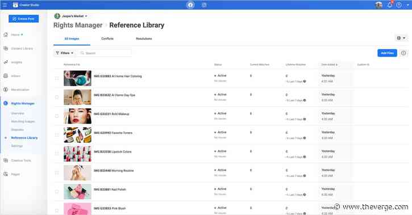Click info icon in Nail Polish row
412x215 pixels.
tap(305, 195)
